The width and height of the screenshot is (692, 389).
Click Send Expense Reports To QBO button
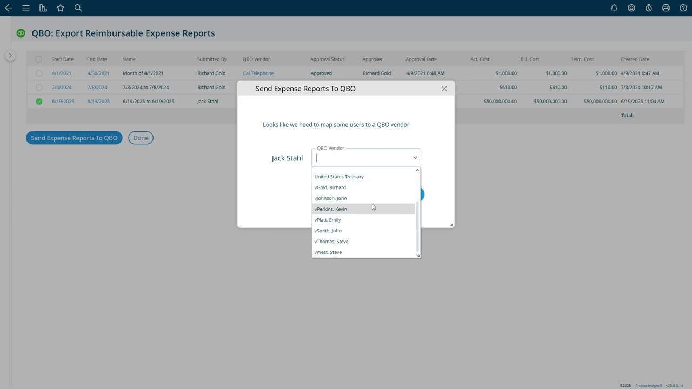click(x=74, y=138)
